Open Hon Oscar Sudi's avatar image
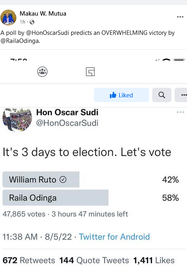 [x=17, y=119]
